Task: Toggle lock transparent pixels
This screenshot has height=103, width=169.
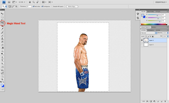Action: 146,36
